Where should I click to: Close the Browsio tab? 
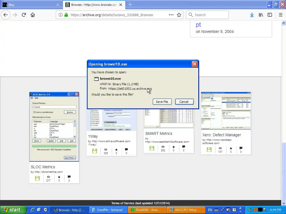tap(121, 5)
